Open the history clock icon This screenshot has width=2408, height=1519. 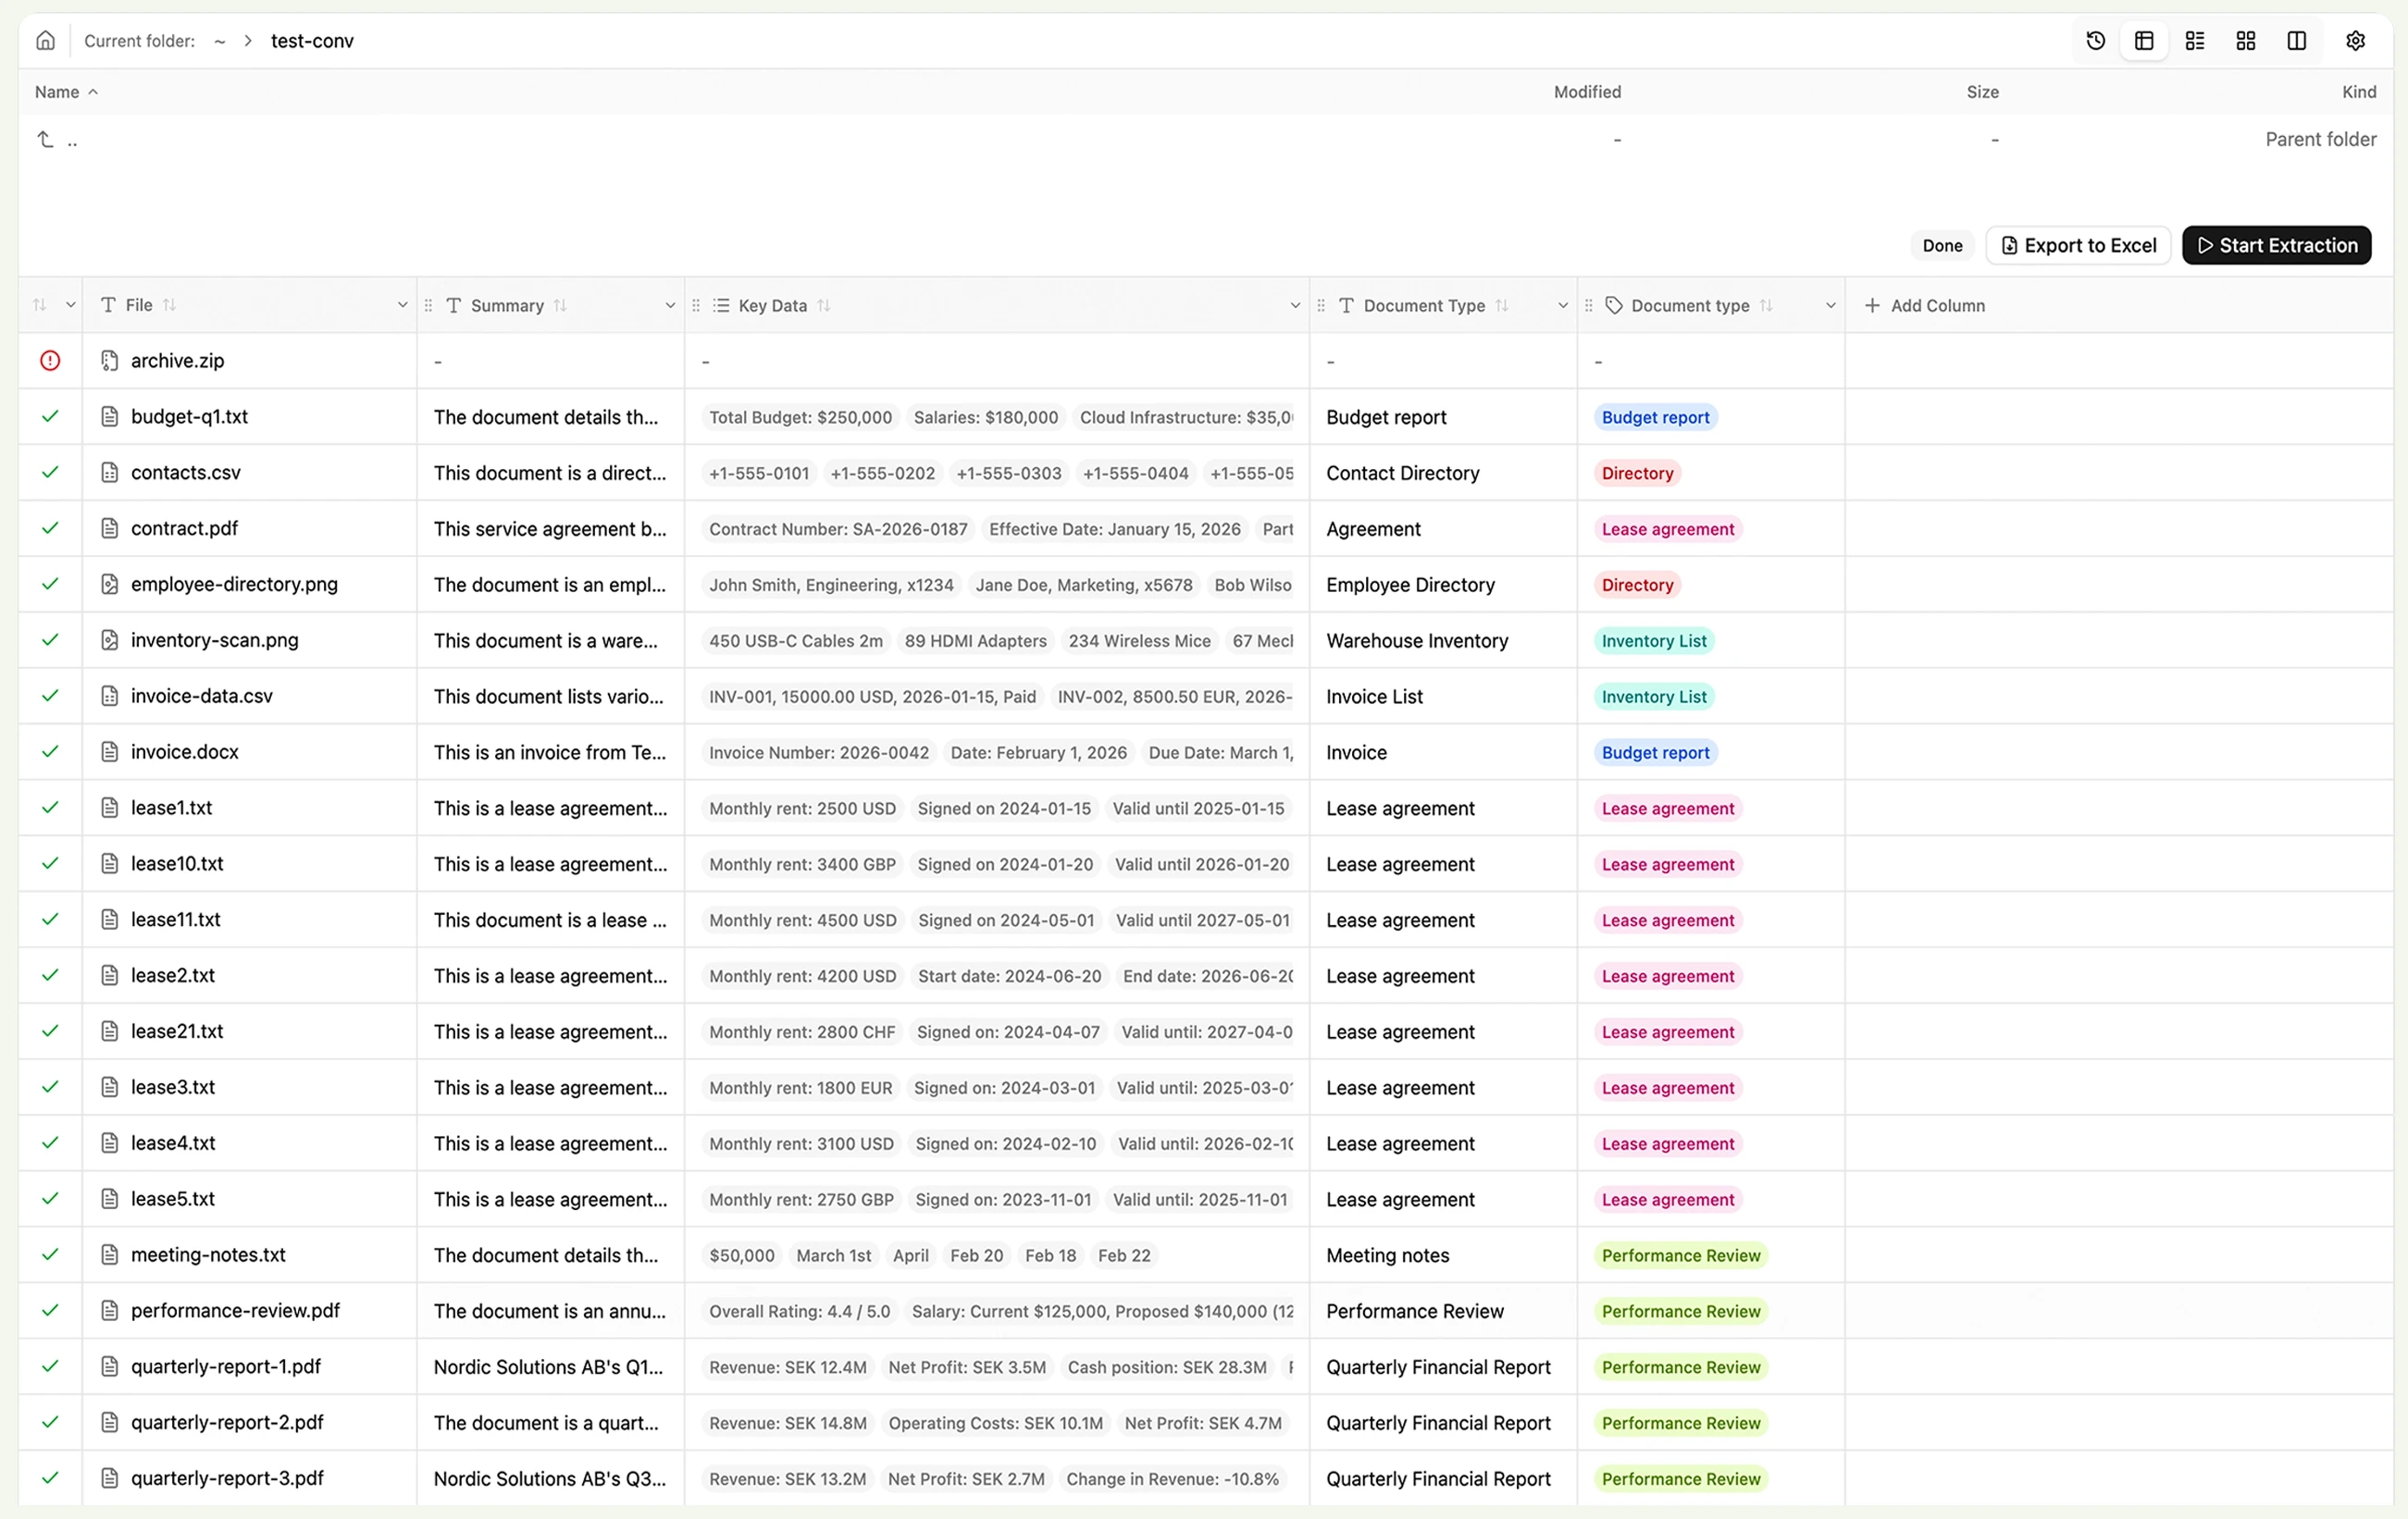pos(2095,41)
